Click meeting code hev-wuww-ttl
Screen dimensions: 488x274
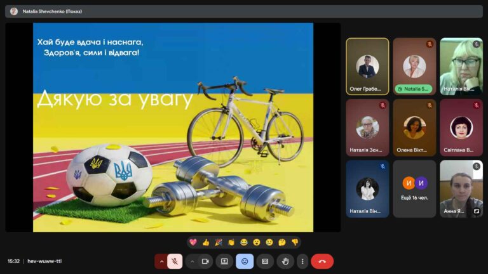(44, 261)
